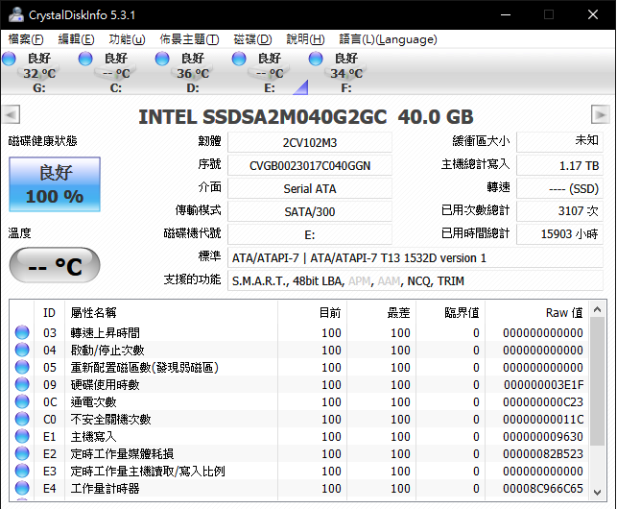Click status orb for attribute E2
The height and width of the screenshot is (509, 617).
(x=22, y=454)
